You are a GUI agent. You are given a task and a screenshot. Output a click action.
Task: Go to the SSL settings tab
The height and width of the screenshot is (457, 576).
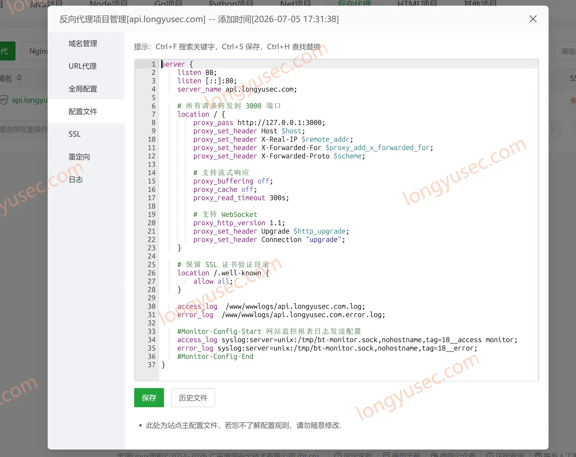[75, 134]
